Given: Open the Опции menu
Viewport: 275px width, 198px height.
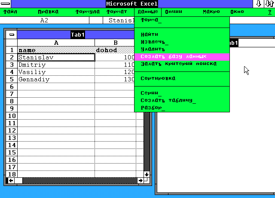Looking at the screenshot, I should pos(174,12).
